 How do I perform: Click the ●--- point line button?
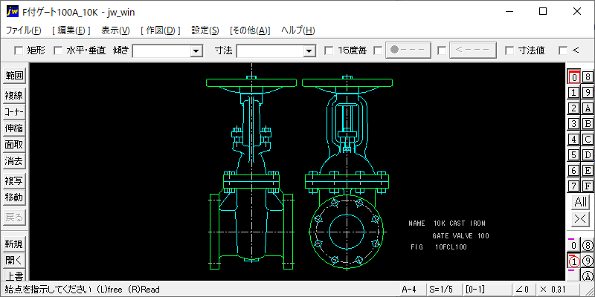[x=408, y=50]
